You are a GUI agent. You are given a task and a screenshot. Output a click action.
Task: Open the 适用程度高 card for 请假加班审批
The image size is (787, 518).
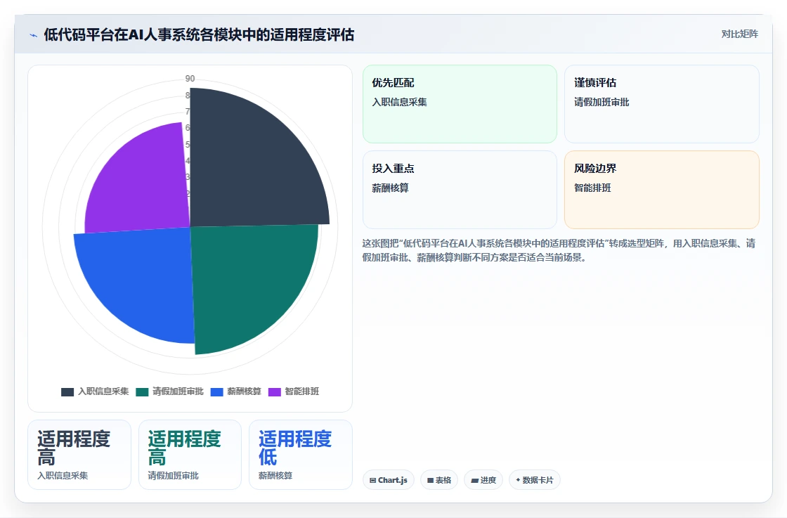tap(190, 455)
